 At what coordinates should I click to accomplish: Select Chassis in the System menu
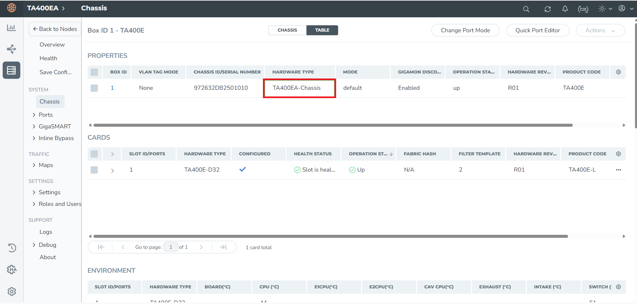[50, 101]
